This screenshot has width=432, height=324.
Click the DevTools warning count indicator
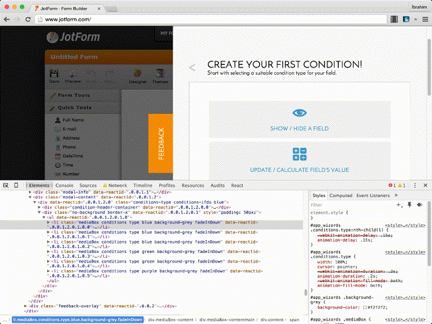pos(402,186)
